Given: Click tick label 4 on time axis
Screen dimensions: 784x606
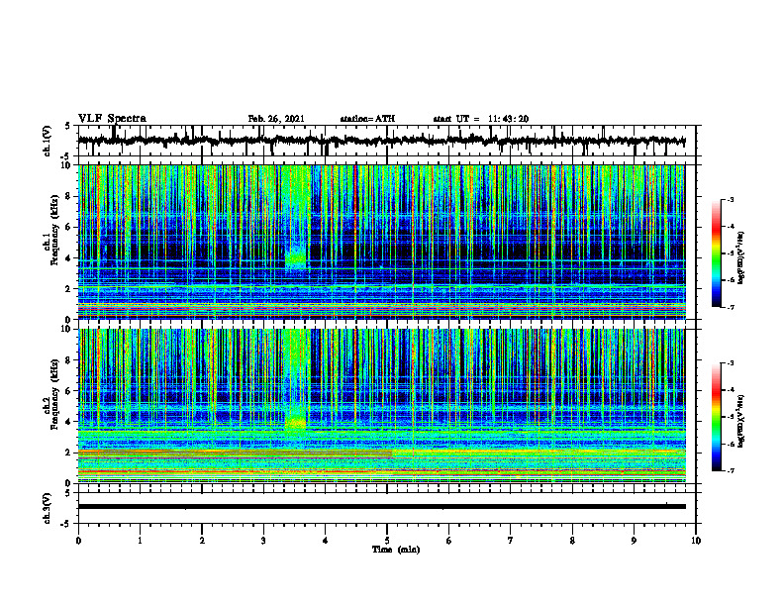Looking at the screenshot, I should (325, 541).
